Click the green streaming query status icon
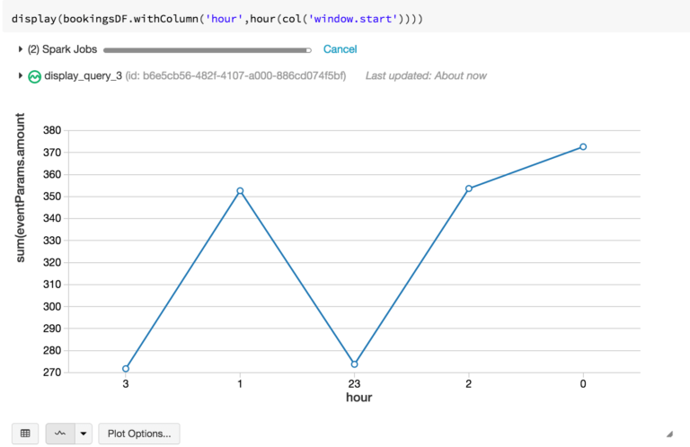The image size is (690, 447). pyautogui.click(x=34, y=76)
